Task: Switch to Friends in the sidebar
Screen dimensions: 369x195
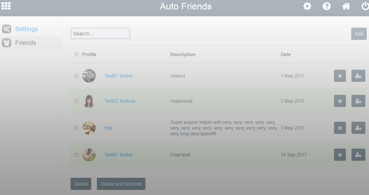Action: tap(25, 43)
